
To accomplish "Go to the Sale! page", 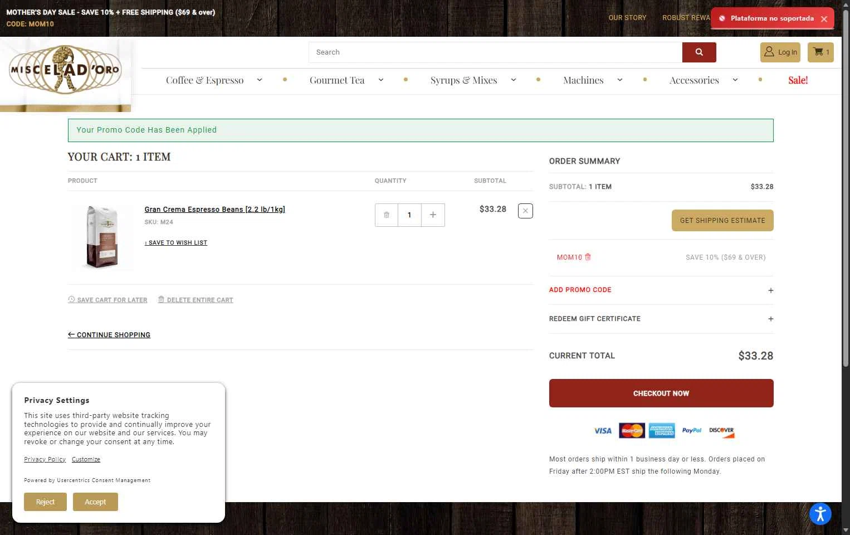I will pos(798,80).
